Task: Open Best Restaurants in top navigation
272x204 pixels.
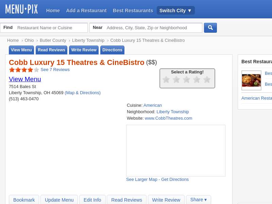Action: click(x=133, y=11)
